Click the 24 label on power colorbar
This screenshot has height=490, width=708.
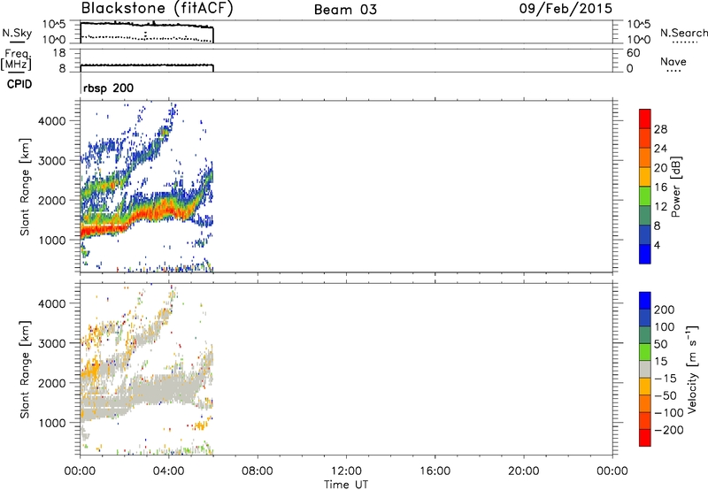pos(660,149)
